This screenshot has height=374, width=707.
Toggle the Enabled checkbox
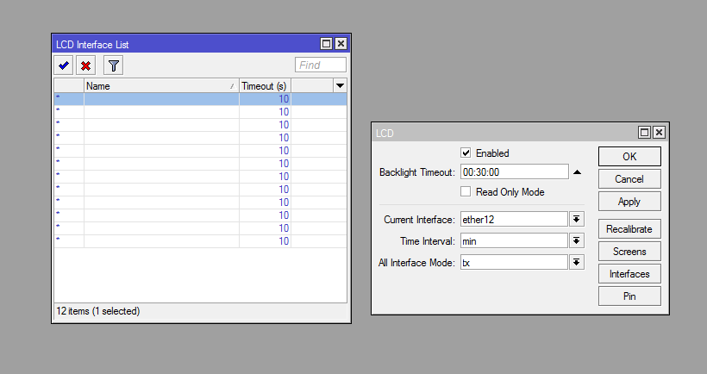466,153
